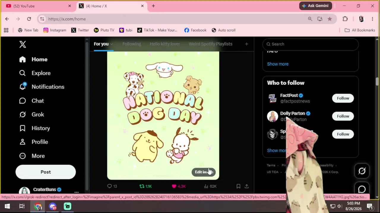Image resolution: width=380 pixels, height=213 pixels.
Task: Open Notifications from the sidebar
Action: click(x=42, y=87)
